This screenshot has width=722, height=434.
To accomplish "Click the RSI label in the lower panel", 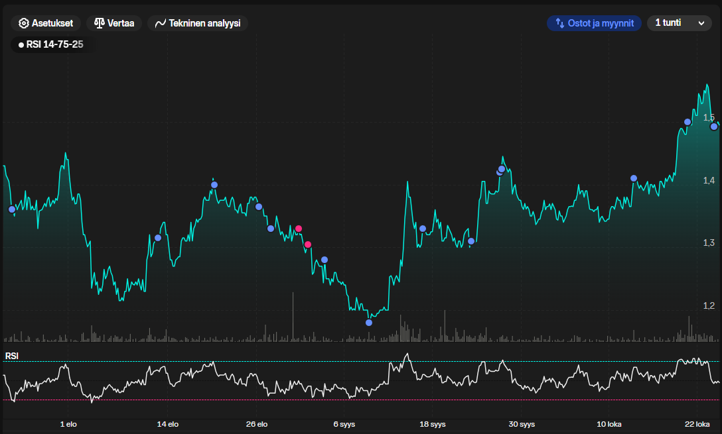I will coord(12,356).
